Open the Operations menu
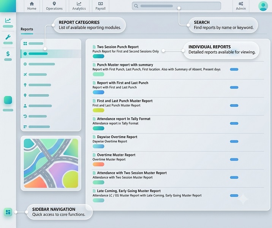The image size is (272, 228). click(x=54, y=6)
